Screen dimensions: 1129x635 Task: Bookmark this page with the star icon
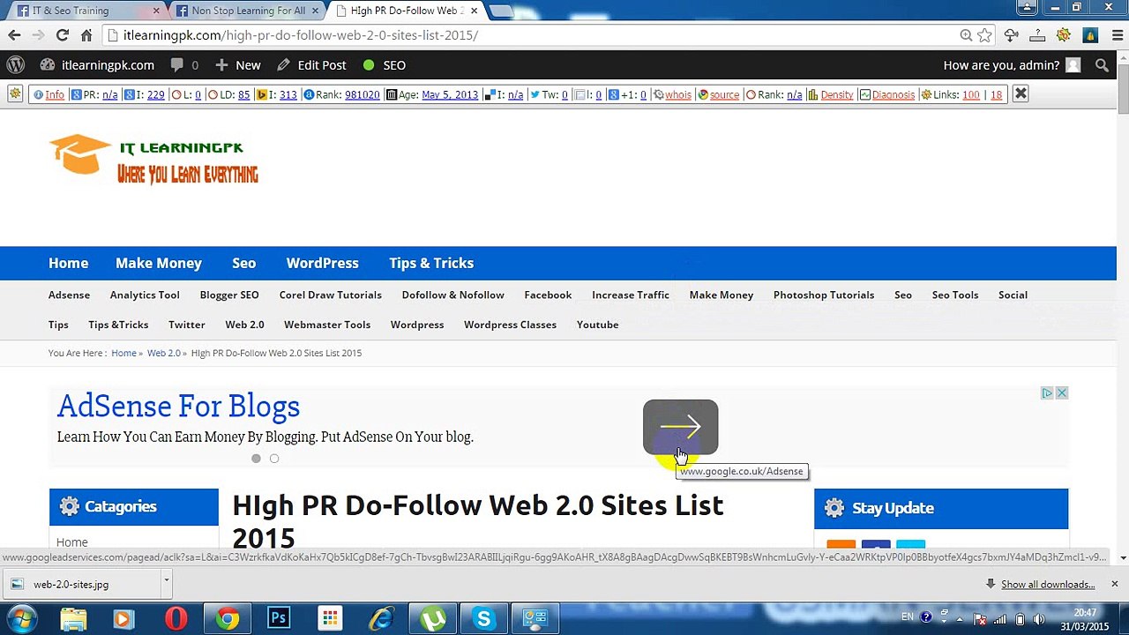click(985, 35)
